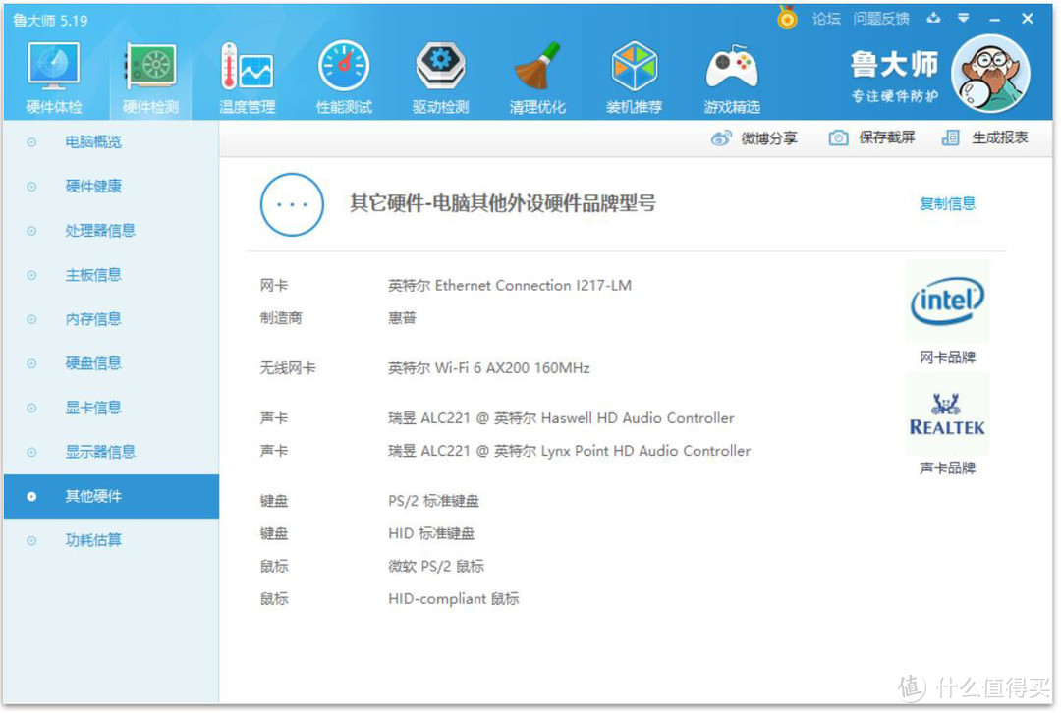
Task: Open 温度管理 temperature management
Action: [x=246, y=69]
